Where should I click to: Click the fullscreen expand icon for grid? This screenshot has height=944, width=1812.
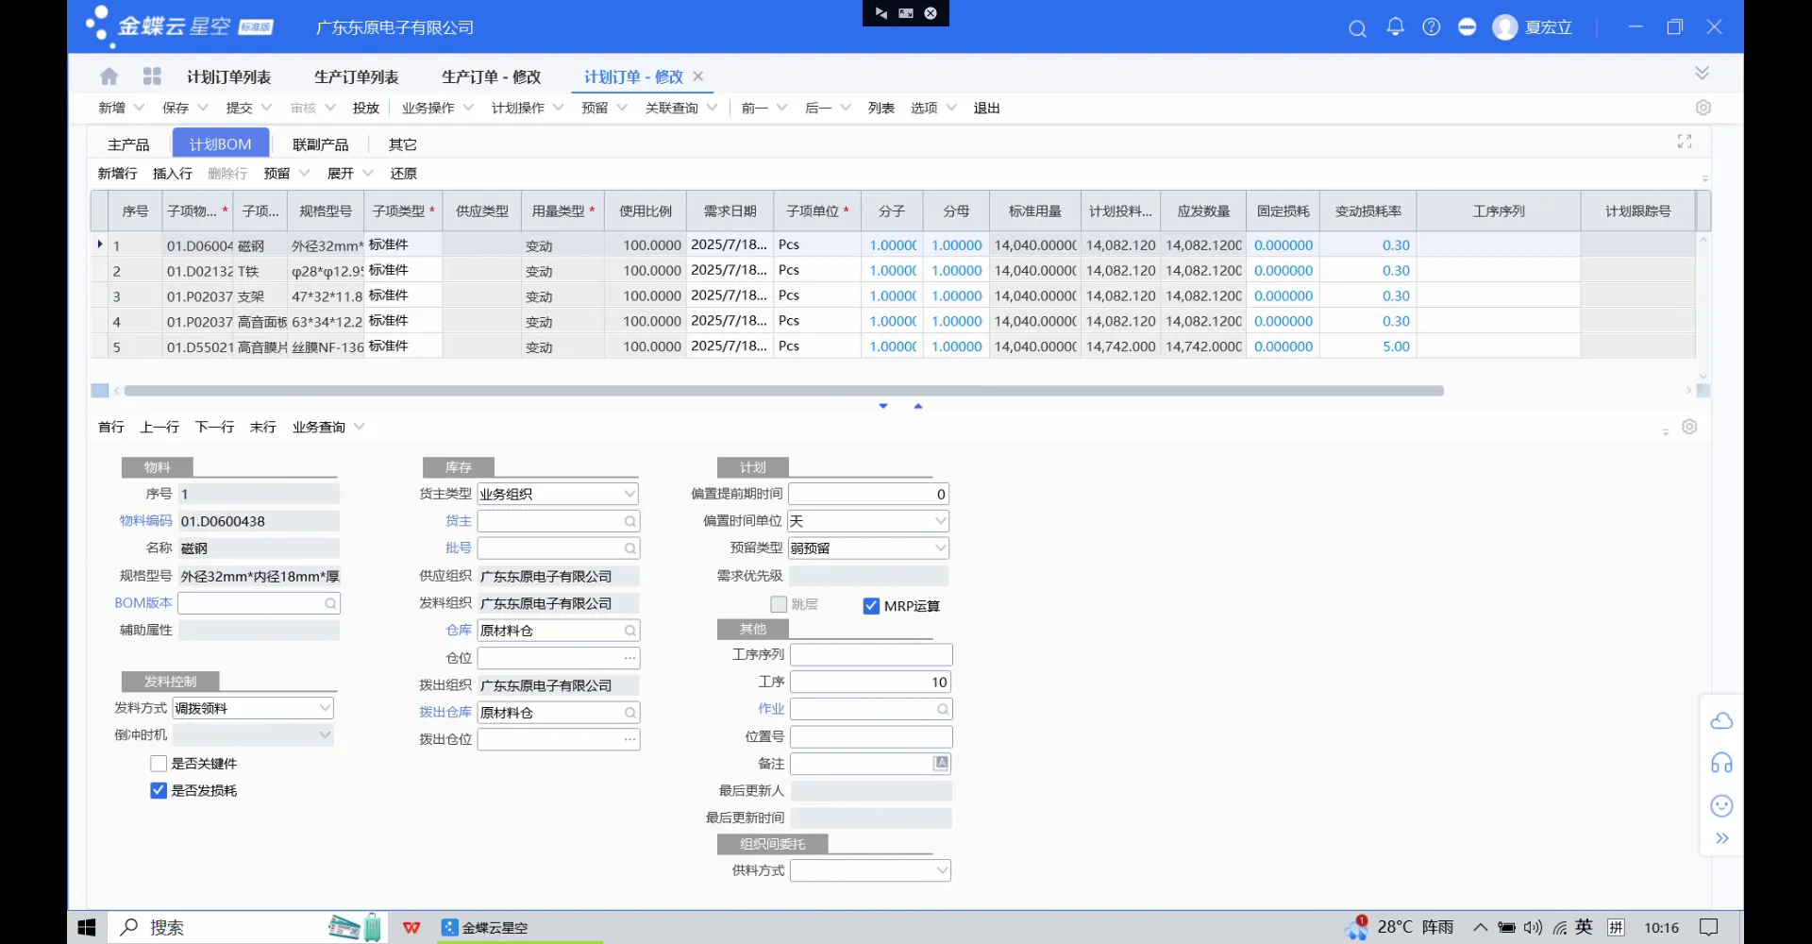1684,142
